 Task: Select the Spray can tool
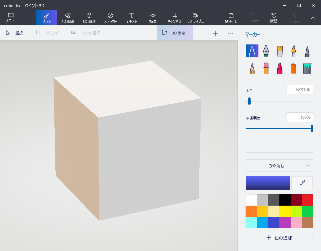pyautogui.click(x=293, y=68)
